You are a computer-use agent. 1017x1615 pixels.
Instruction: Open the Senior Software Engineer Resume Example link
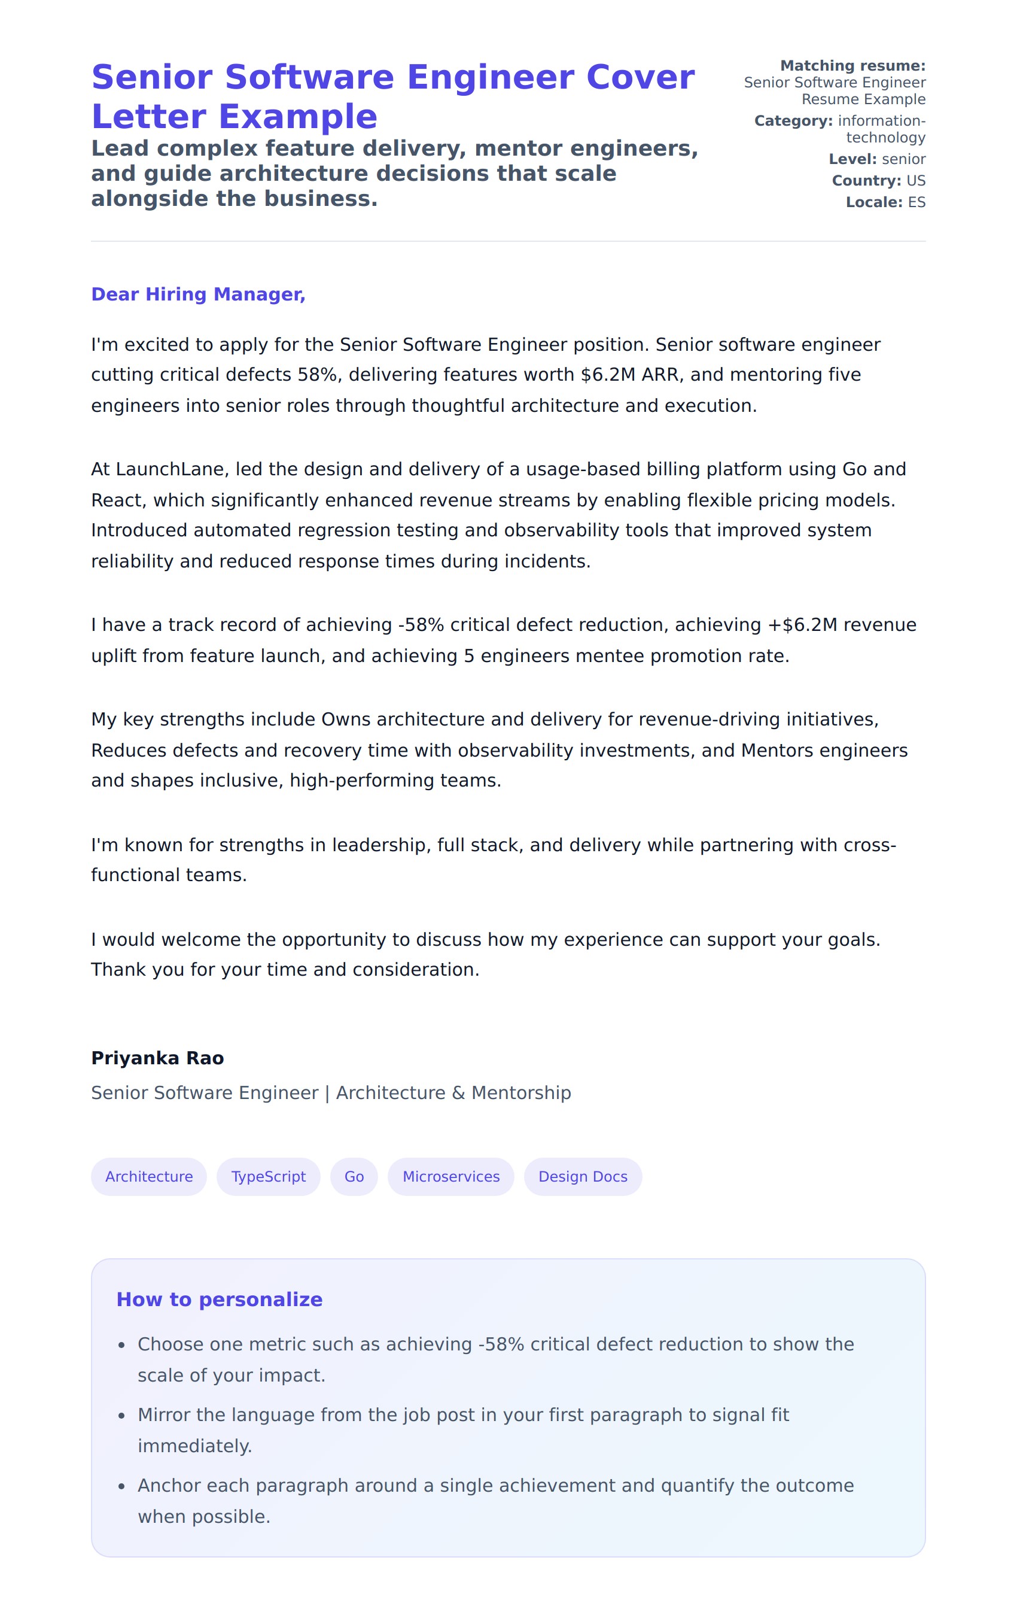[x=835, y=90]
